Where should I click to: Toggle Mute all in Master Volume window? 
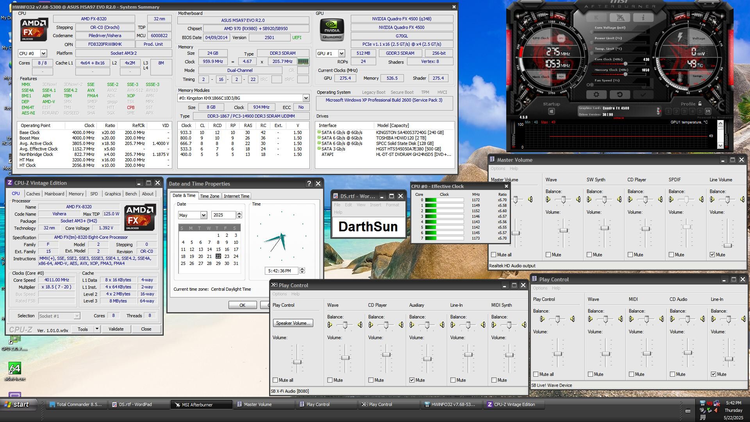[x=494, y=255]
